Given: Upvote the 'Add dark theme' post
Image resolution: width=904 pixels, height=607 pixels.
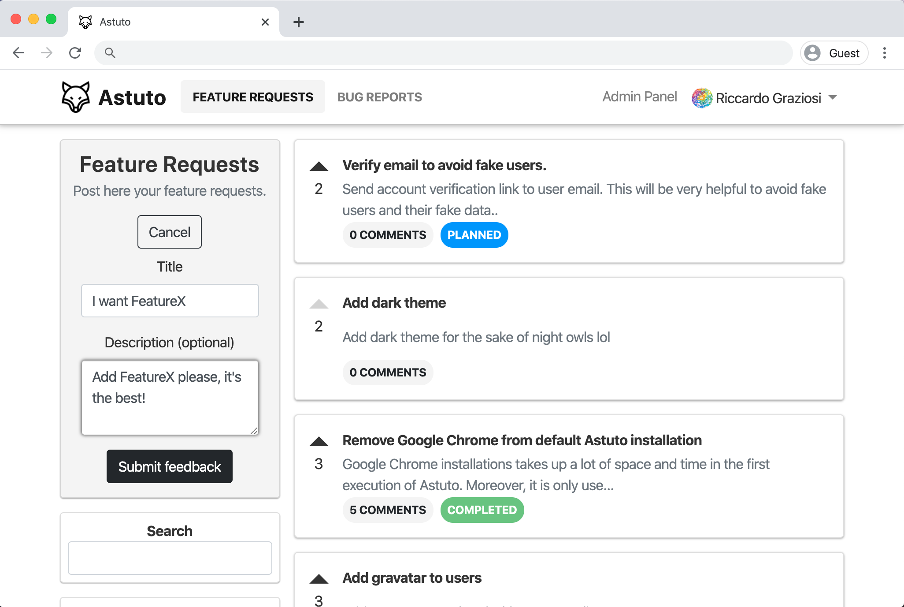Looking at the screenshot, I should 319,304.
